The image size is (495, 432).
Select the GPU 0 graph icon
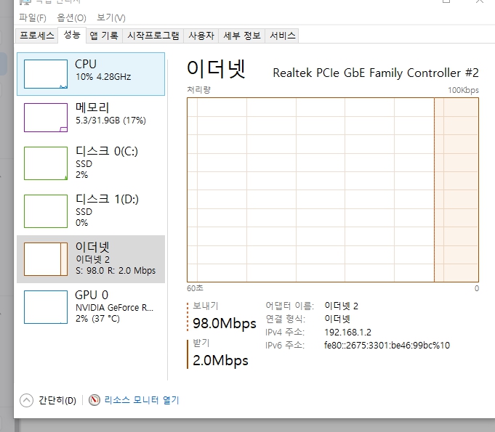point(46,306)
